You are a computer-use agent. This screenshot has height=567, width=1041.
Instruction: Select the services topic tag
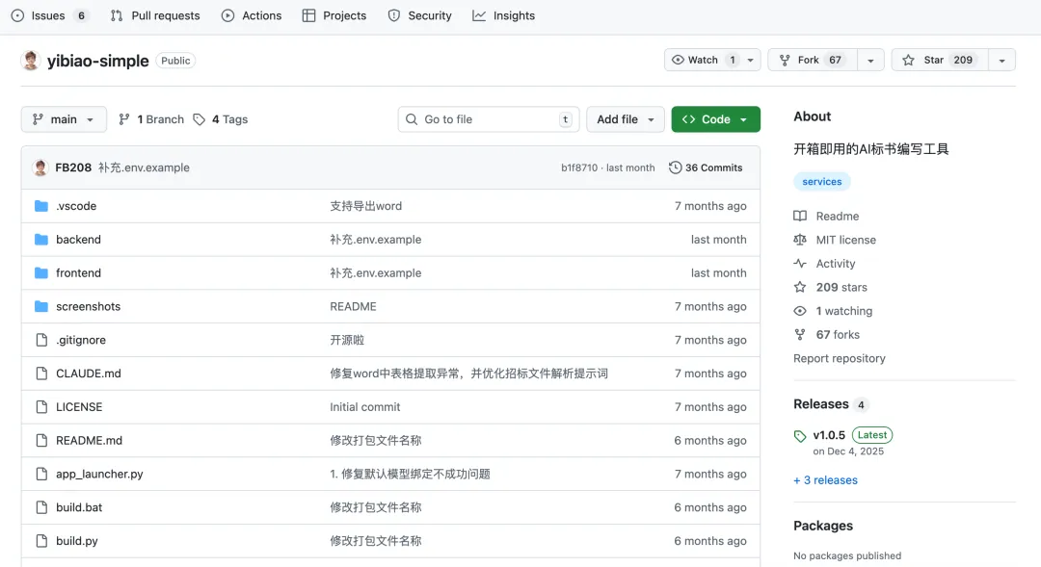pos(822,182)
